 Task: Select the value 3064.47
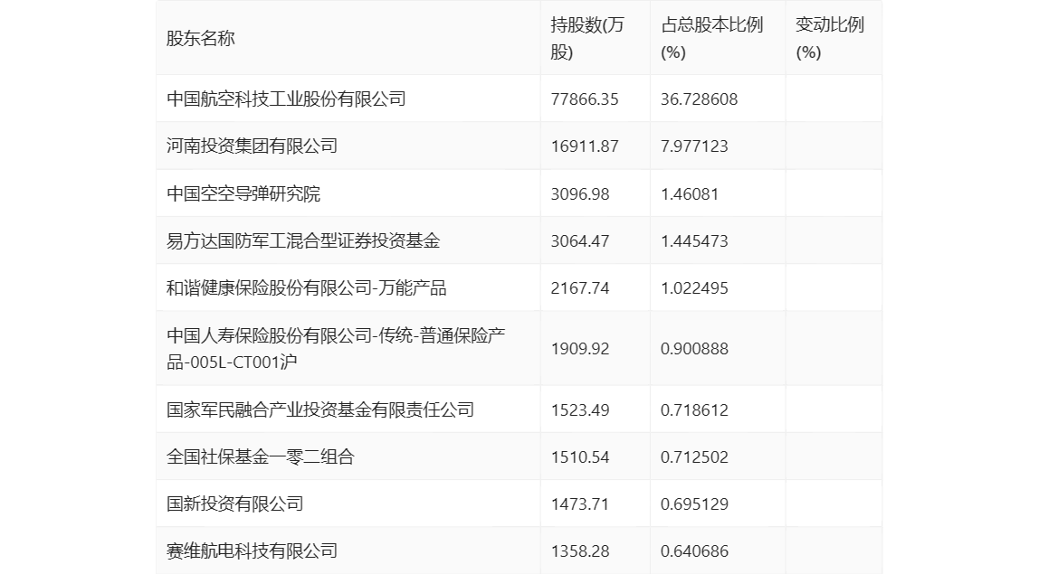[580, 241]
